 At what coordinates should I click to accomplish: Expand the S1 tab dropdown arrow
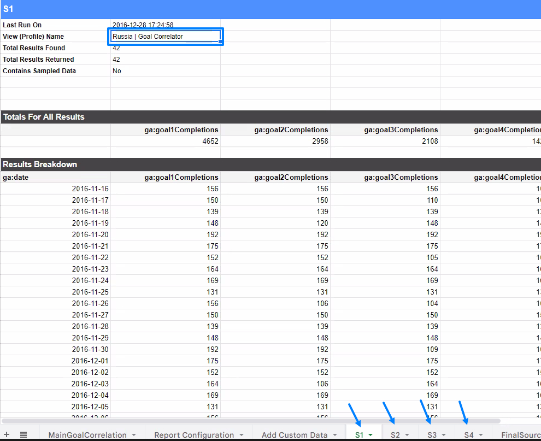tap(371, 435)
